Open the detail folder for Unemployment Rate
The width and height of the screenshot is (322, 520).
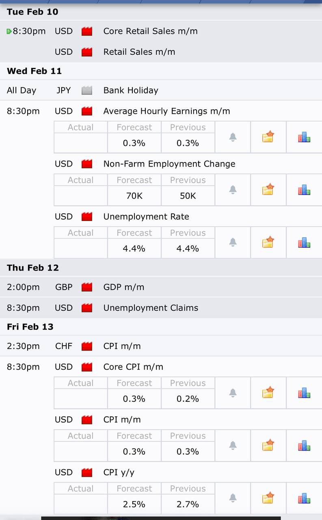268,243
